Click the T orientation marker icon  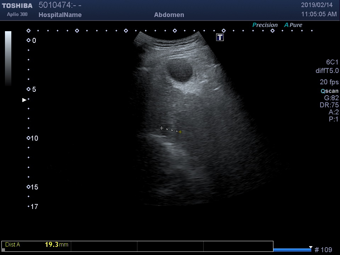click(220, 37)
